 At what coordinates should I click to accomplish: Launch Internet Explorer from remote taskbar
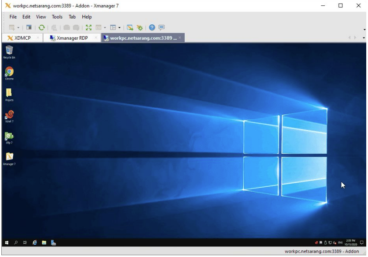[34, 243]
